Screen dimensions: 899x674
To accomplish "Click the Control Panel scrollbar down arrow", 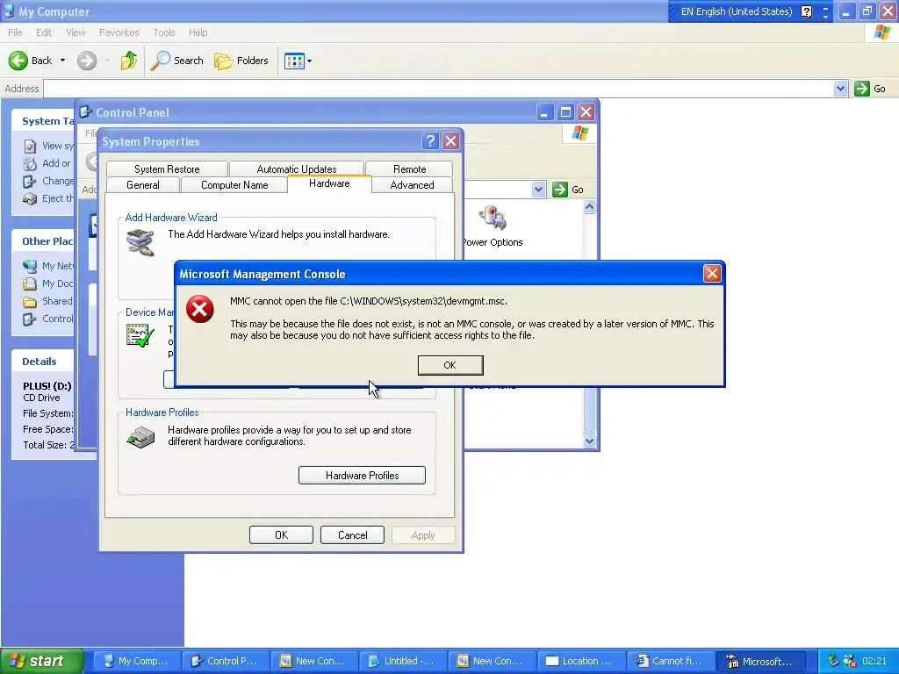I will (x=589, y=441).
